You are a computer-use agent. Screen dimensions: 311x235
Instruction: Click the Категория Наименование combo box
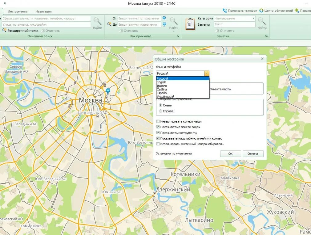(x=235, y=18)
